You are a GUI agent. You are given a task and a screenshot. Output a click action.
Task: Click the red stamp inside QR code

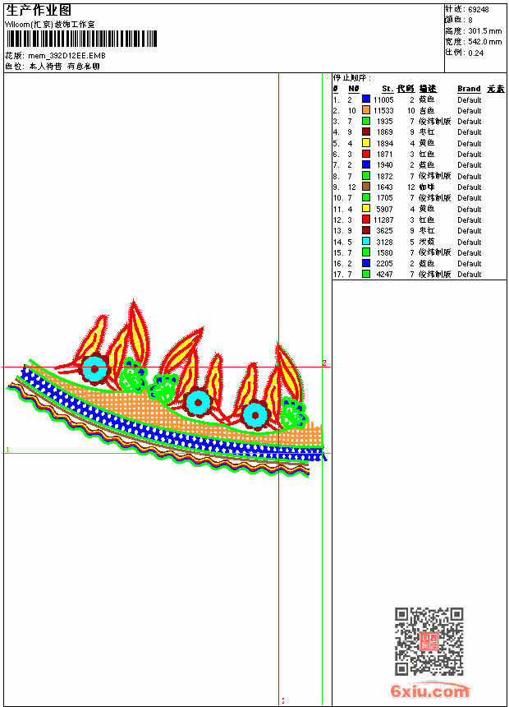tap(429, 641)
